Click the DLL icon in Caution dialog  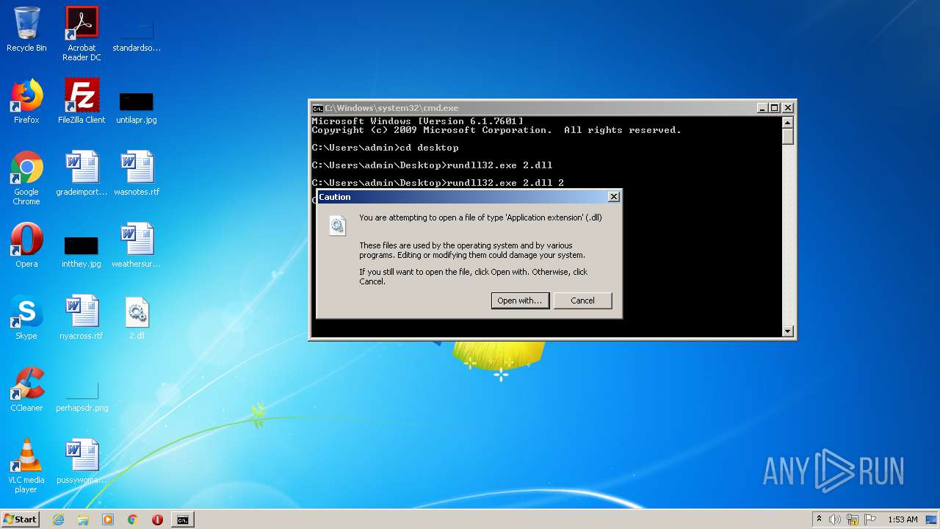[337, 226]
